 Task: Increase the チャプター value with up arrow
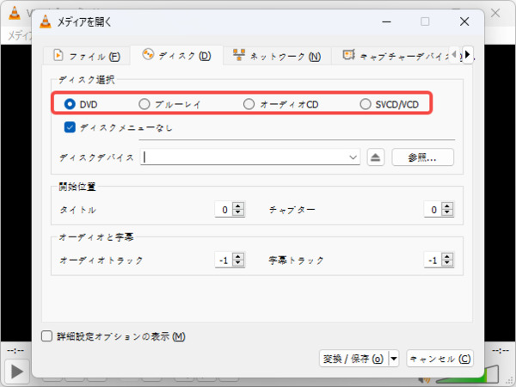pyautogui.click(x=447, y=206)
